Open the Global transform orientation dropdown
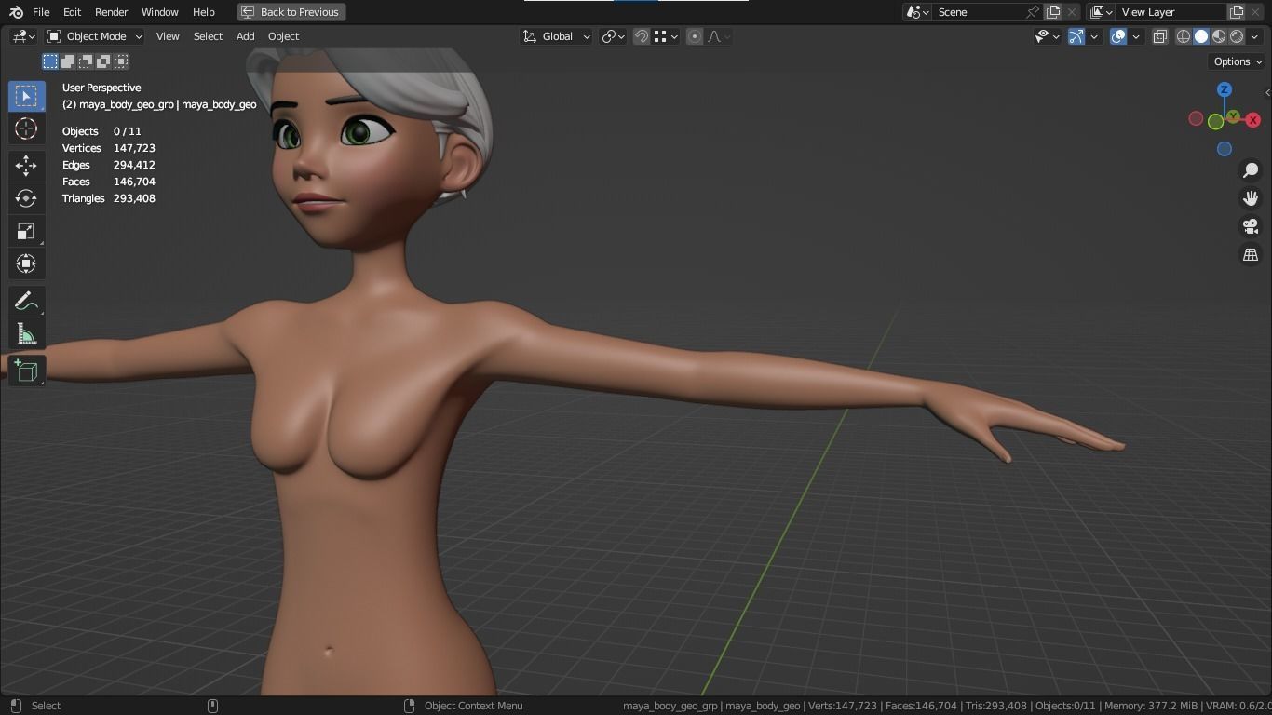Image resolution: width=1272 pixels, height=715 pixels. click(556, 36)
